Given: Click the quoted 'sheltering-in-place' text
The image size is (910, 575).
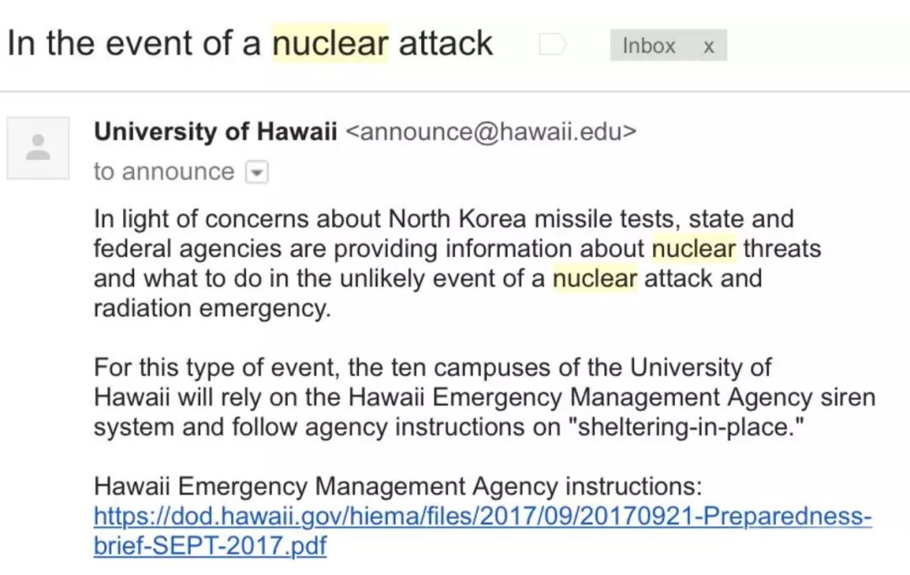Looking at the screenshot, I should point(687,427).
